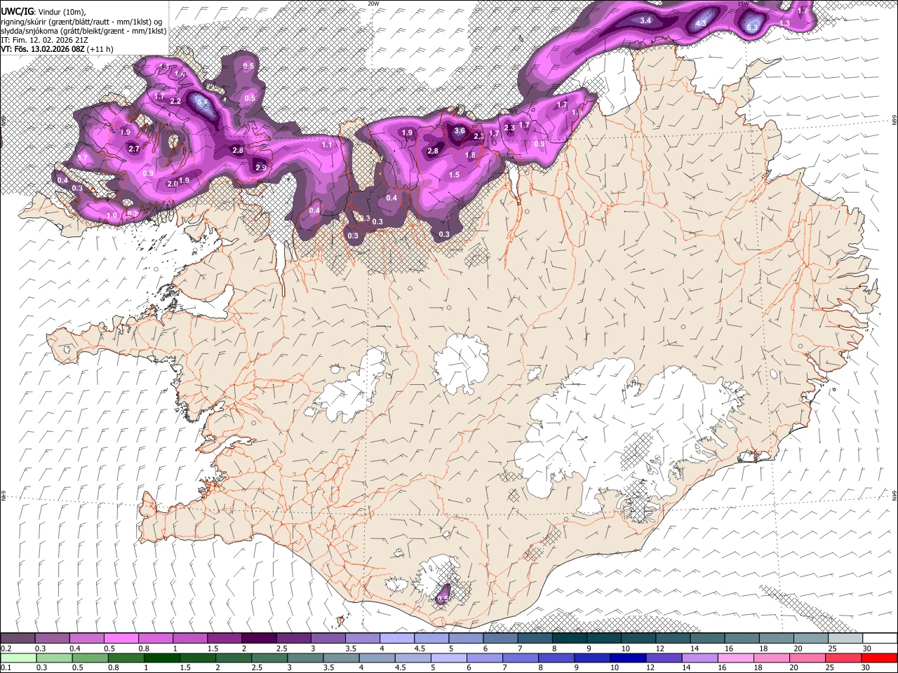Select dark teal 8–9 swatch in the upper scale
This screenshot has height=673, width=898.
(x=570, y=638)
